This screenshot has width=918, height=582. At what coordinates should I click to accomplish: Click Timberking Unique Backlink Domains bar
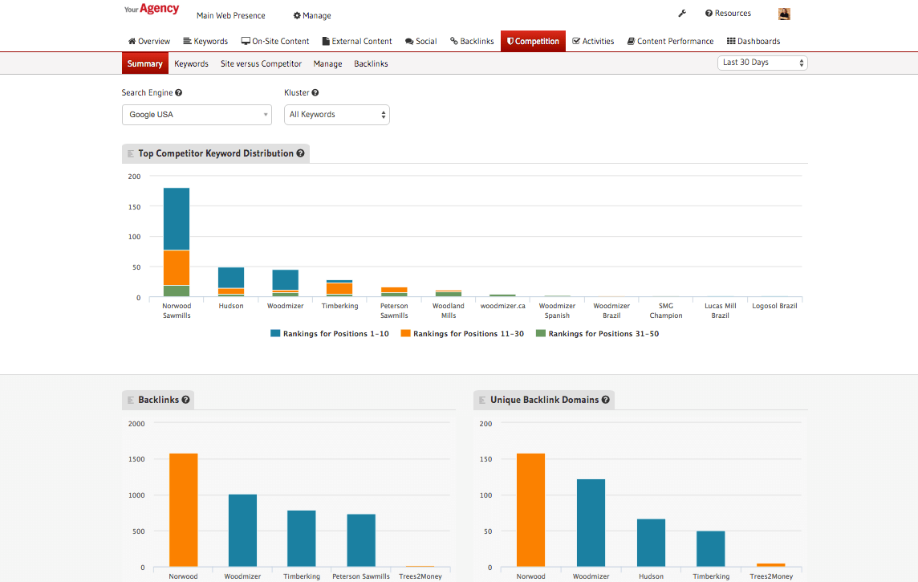coord(711,548)
